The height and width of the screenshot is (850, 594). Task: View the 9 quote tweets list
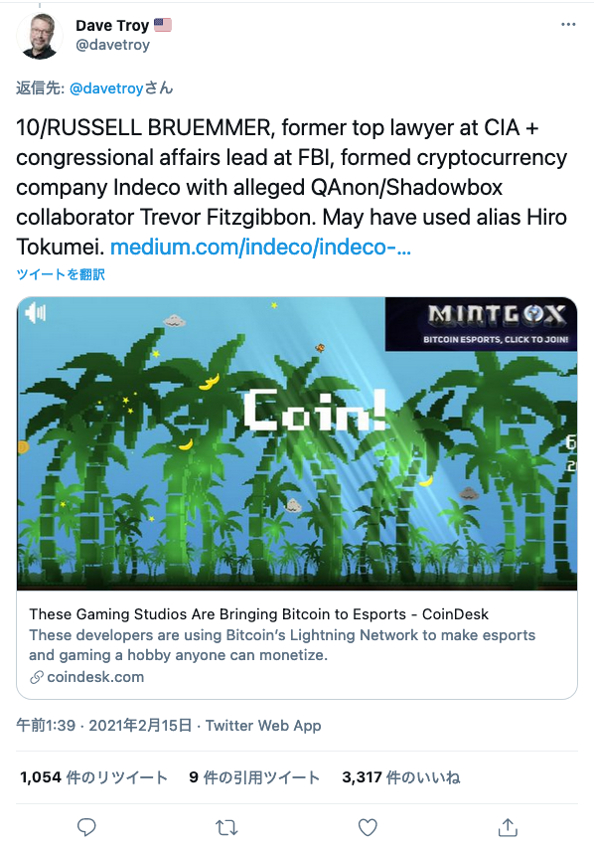click(x=254, y=777)
